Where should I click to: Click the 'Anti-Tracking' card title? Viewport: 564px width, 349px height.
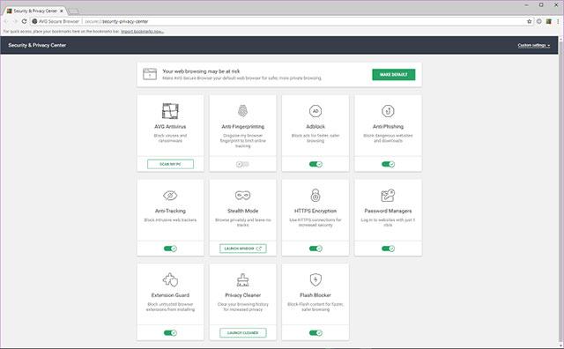(x=170, y=211)
